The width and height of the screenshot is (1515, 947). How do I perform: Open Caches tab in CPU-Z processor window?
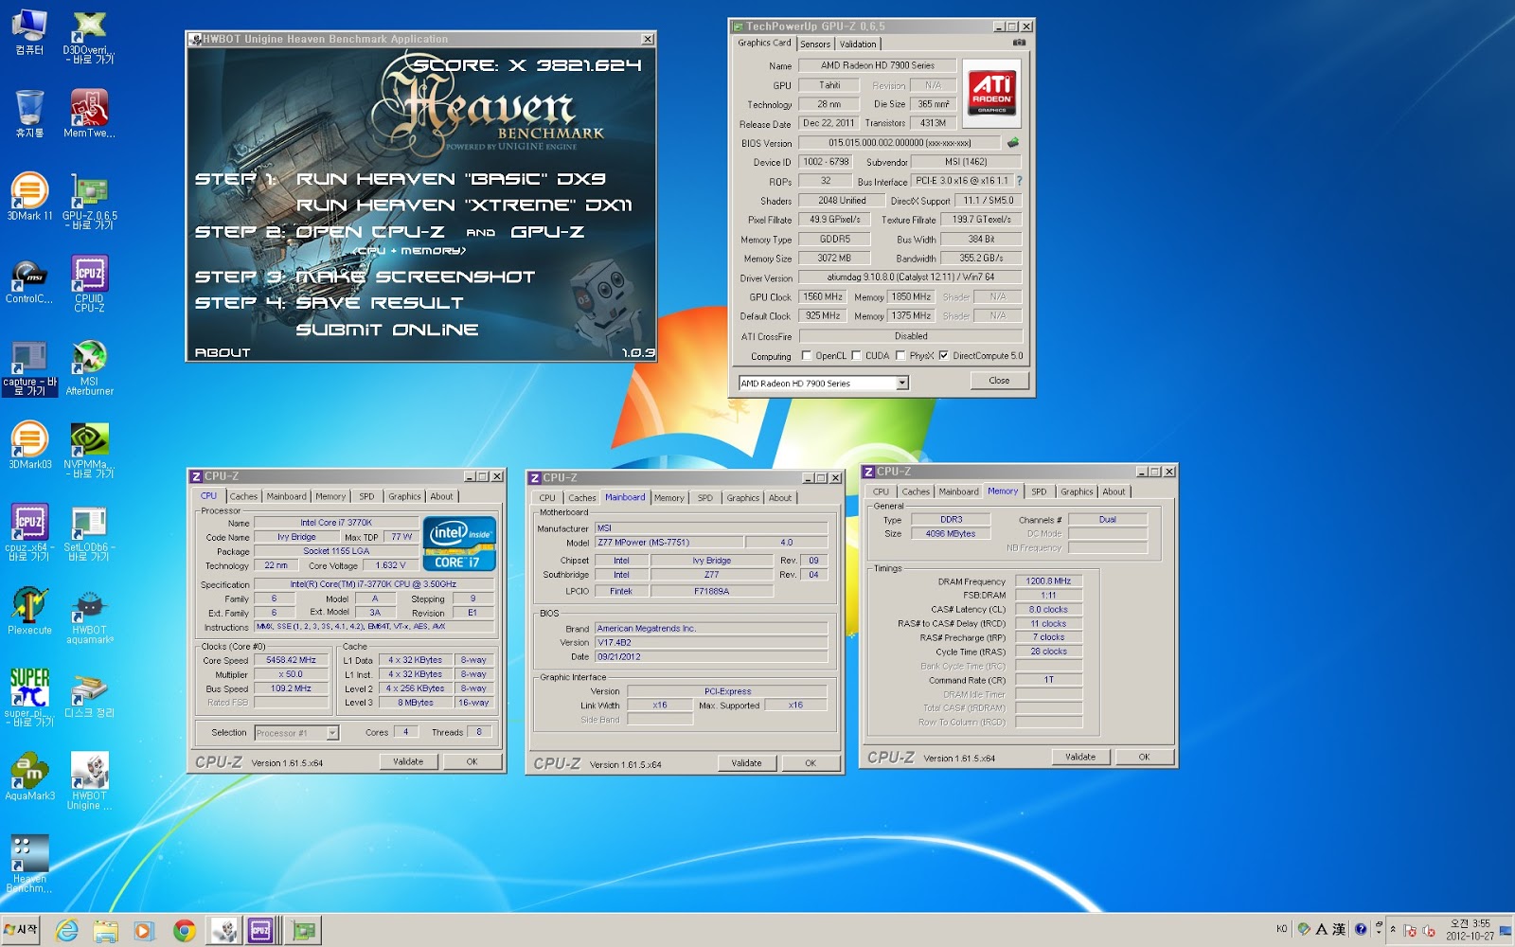(243, 496)
